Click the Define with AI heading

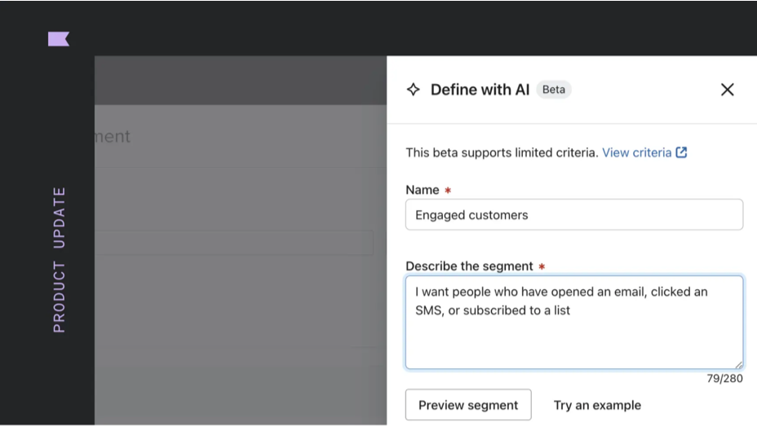click(x=480, y=90)
